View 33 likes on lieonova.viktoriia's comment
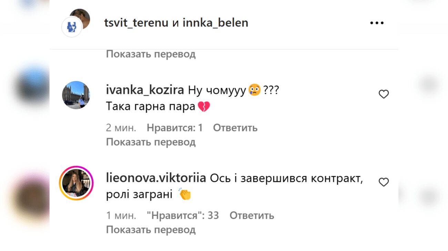 [x=182, y=215]
